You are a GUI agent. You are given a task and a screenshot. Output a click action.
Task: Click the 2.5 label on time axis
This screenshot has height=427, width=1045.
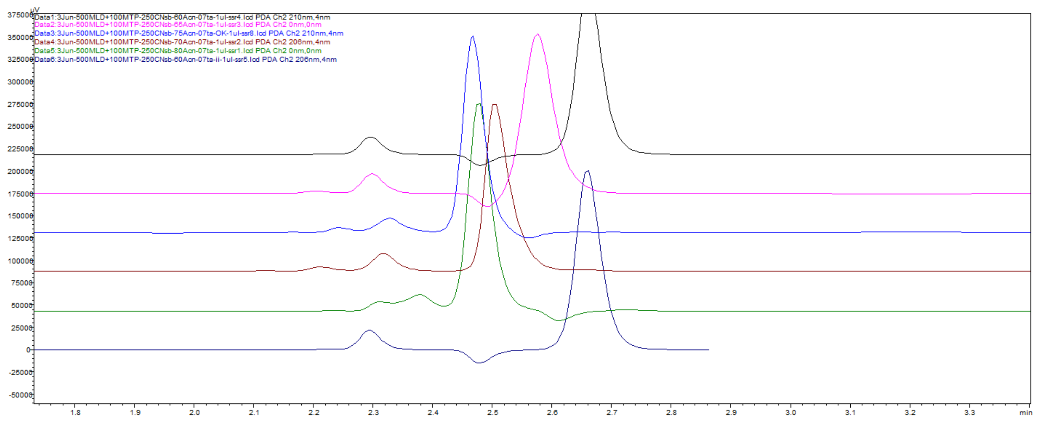[x=492, y=413]
